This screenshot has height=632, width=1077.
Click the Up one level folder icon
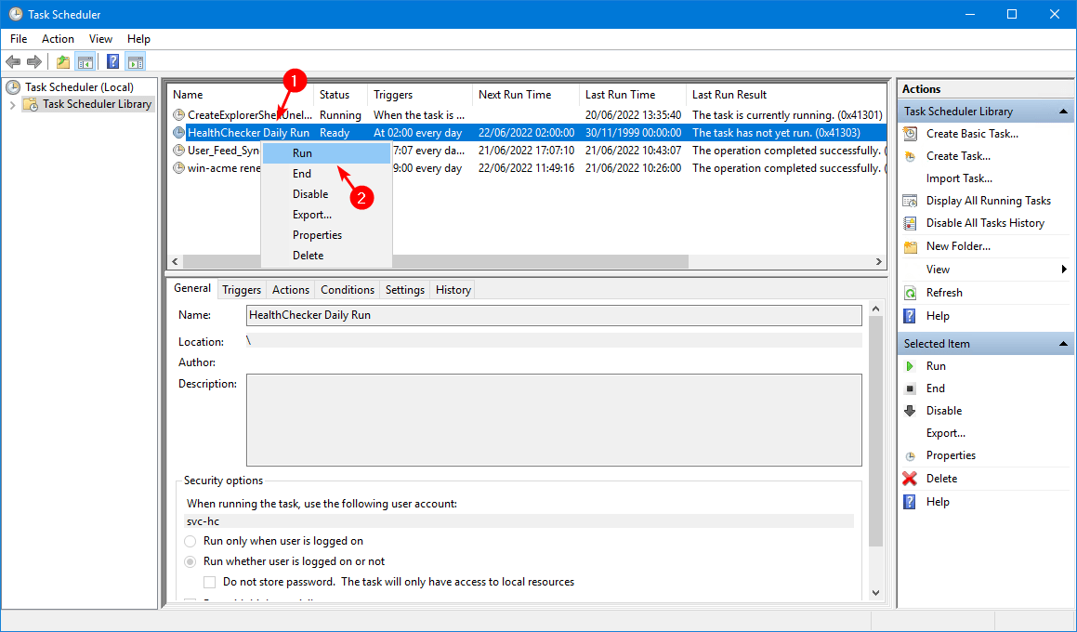click(63, 62)
